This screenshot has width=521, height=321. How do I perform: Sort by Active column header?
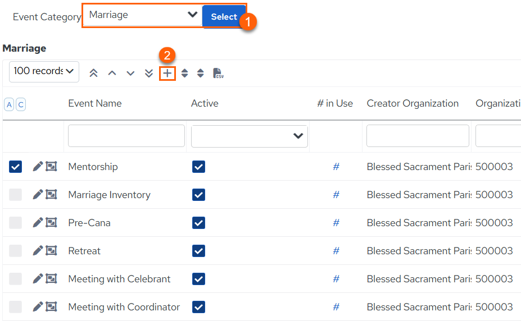click(x=205, y=103)
